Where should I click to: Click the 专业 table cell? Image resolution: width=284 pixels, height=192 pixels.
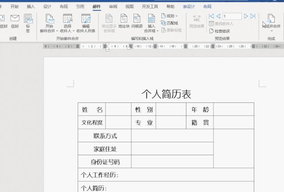(x=144, y=122)
